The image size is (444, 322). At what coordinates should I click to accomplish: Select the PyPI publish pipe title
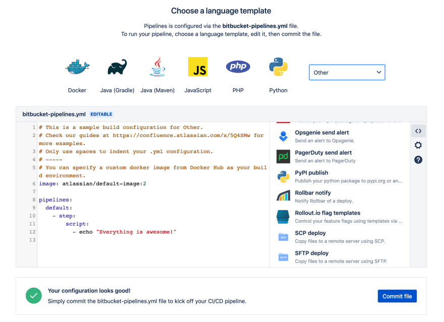311,172
